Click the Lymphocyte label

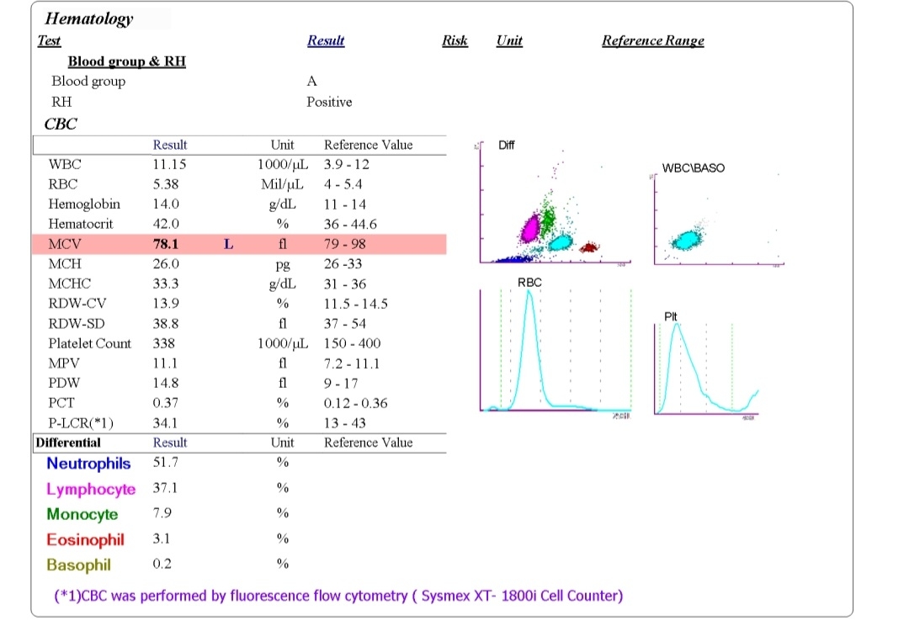91,489
